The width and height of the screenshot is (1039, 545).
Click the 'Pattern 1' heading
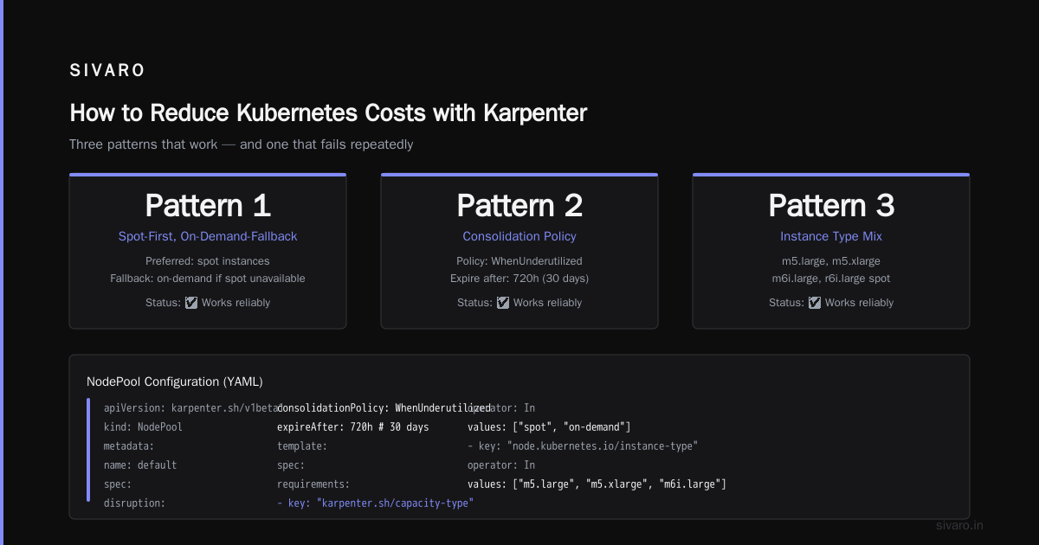click(x=208, y=205)
